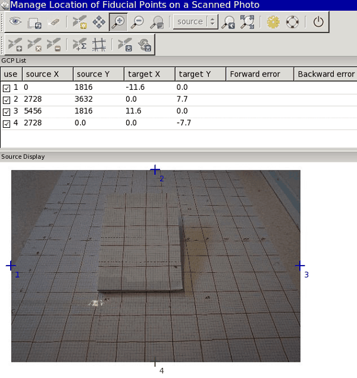Click fiducial point 3 crosshair on photo
This screenshot has width=357, height=378.
click(x=299, y=266)
